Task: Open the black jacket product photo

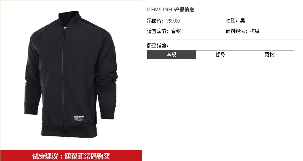Action: tap(71, 74)
